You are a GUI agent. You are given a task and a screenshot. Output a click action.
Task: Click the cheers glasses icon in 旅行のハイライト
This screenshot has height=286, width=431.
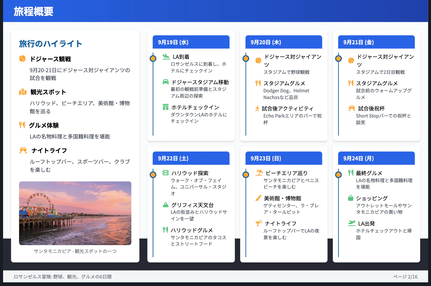coord(23,150)
